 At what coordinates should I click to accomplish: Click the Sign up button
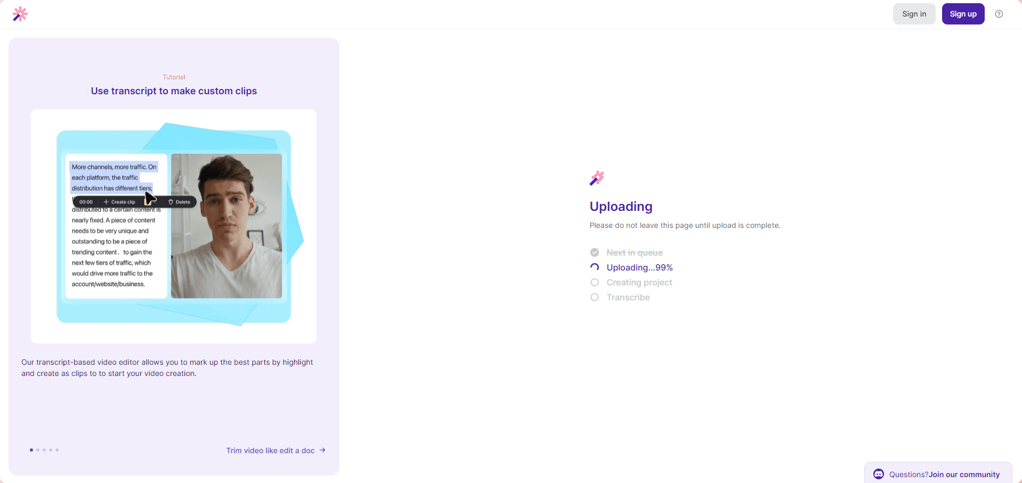[963, 14]
